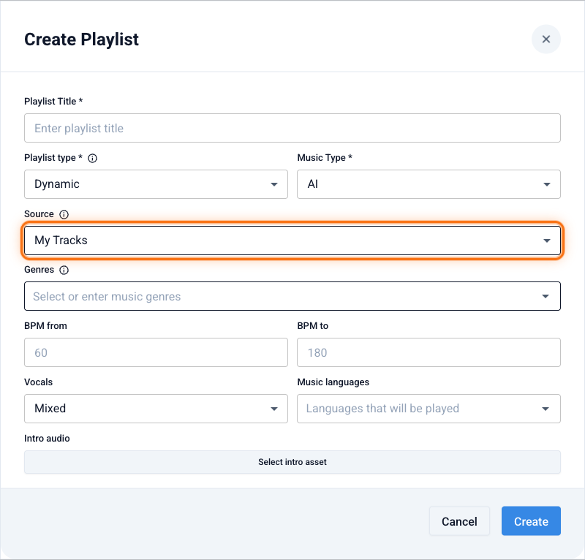Image resolution: width=585 pixels, height=560 pixels.
Task: Click the Intro audio label
Action: pos(47,439)
